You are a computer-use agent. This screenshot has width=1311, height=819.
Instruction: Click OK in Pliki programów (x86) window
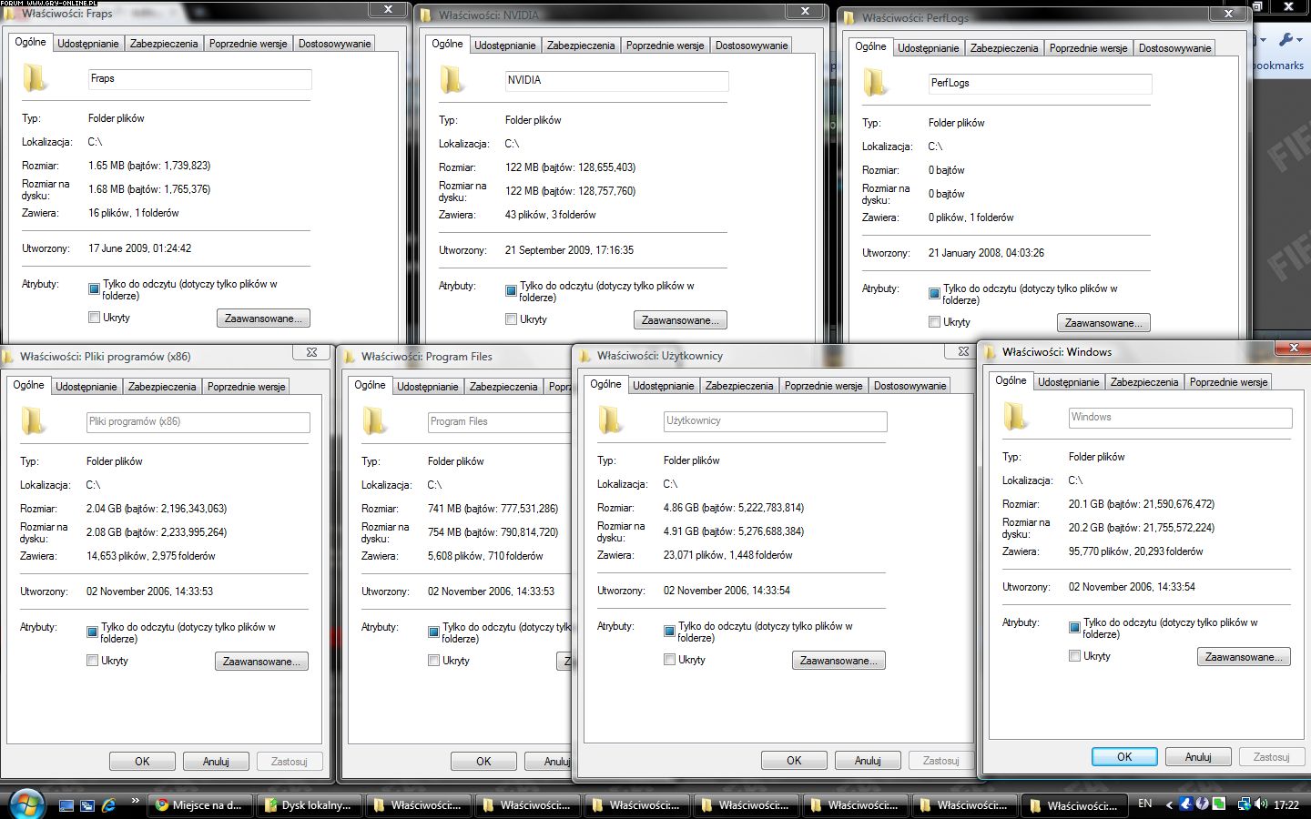click(x=142, y=761)
